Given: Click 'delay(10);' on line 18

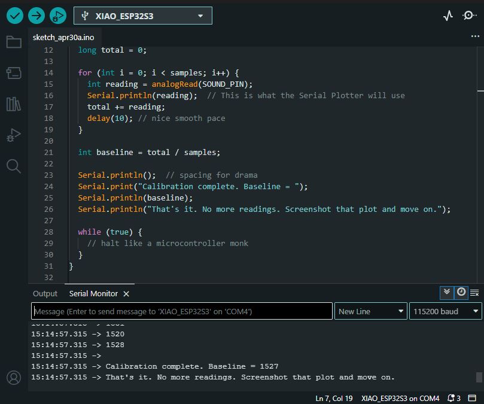Looking at the screenshot, I should click(x=110, y=119).
